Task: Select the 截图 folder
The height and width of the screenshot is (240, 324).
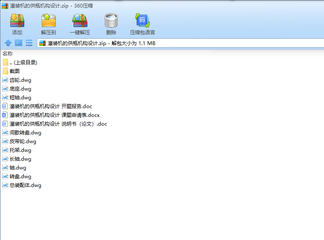Action: tap(11, 71)
